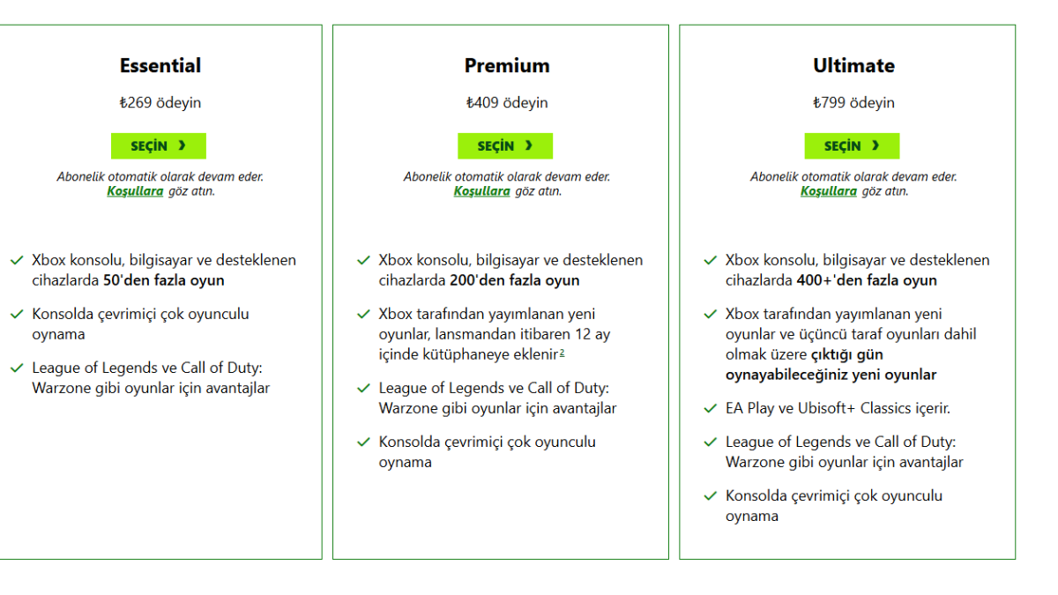
Task: Click Essential's Konsolda çevrimiçi çok oyunculu checkmark
Action: click(17, 315)
